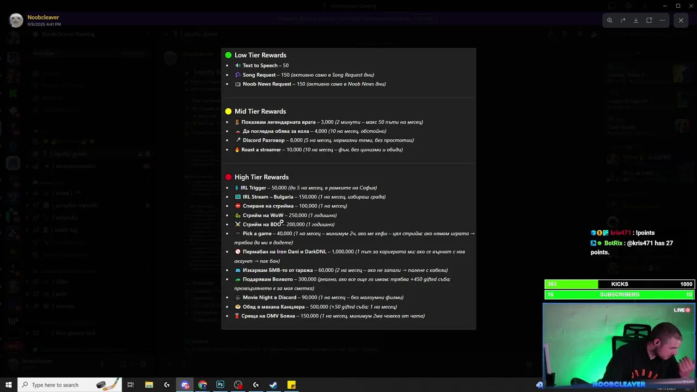Click the Song Request – 150 line
697x392 pixels.
[304, 75]
